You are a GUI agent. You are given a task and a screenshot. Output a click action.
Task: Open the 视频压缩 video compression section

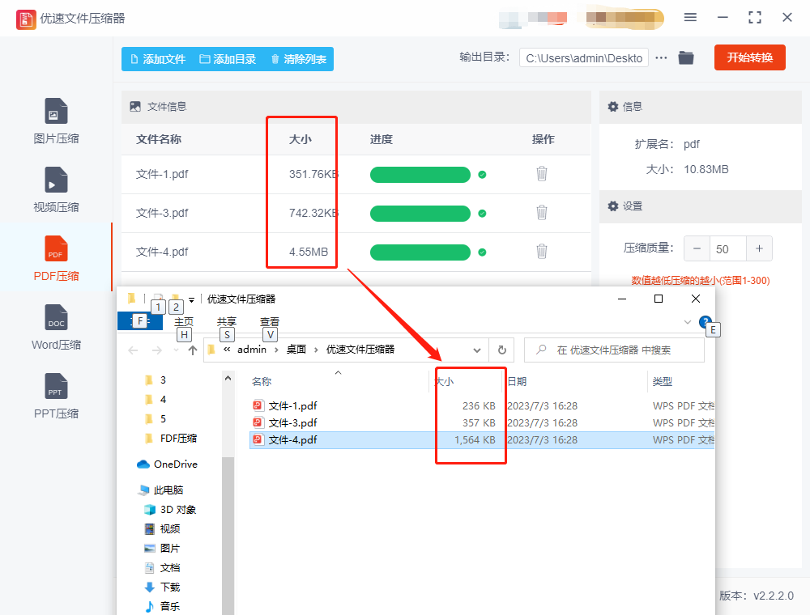56,189
